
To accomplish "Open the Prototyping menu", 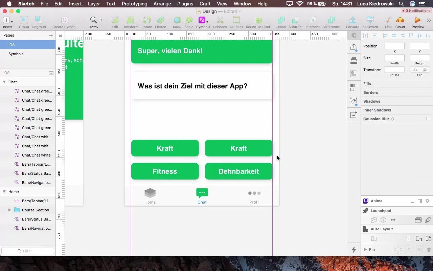I will (x=134, y=4).
